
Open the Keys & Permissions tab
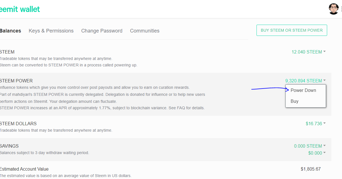pyautogui.click(x=51, y=31)
